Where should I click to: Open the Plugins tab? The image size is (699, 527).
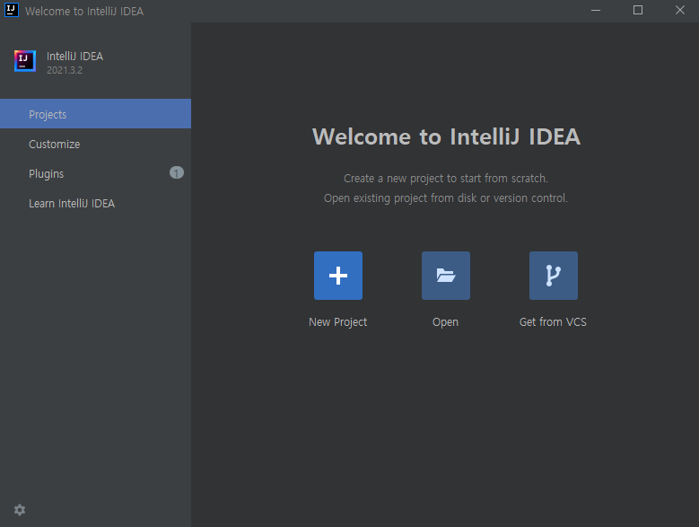[95, 173]
